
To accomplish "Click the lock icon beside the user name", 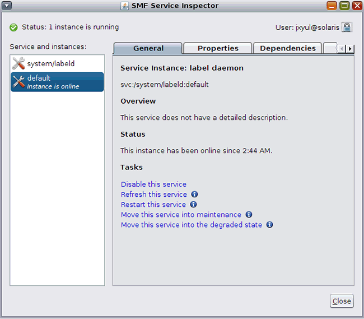I will point(347,27).
